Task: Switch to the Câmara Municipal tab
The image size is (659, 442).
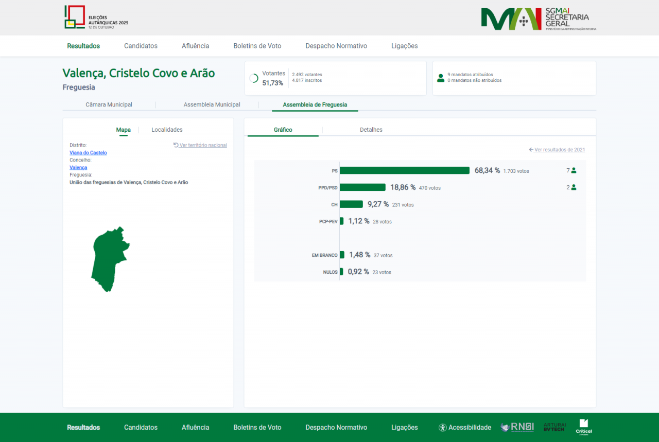Action: coord(109,104)
